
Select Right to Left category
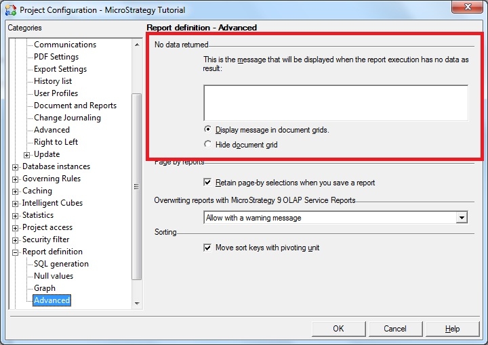tap(56, 142)
